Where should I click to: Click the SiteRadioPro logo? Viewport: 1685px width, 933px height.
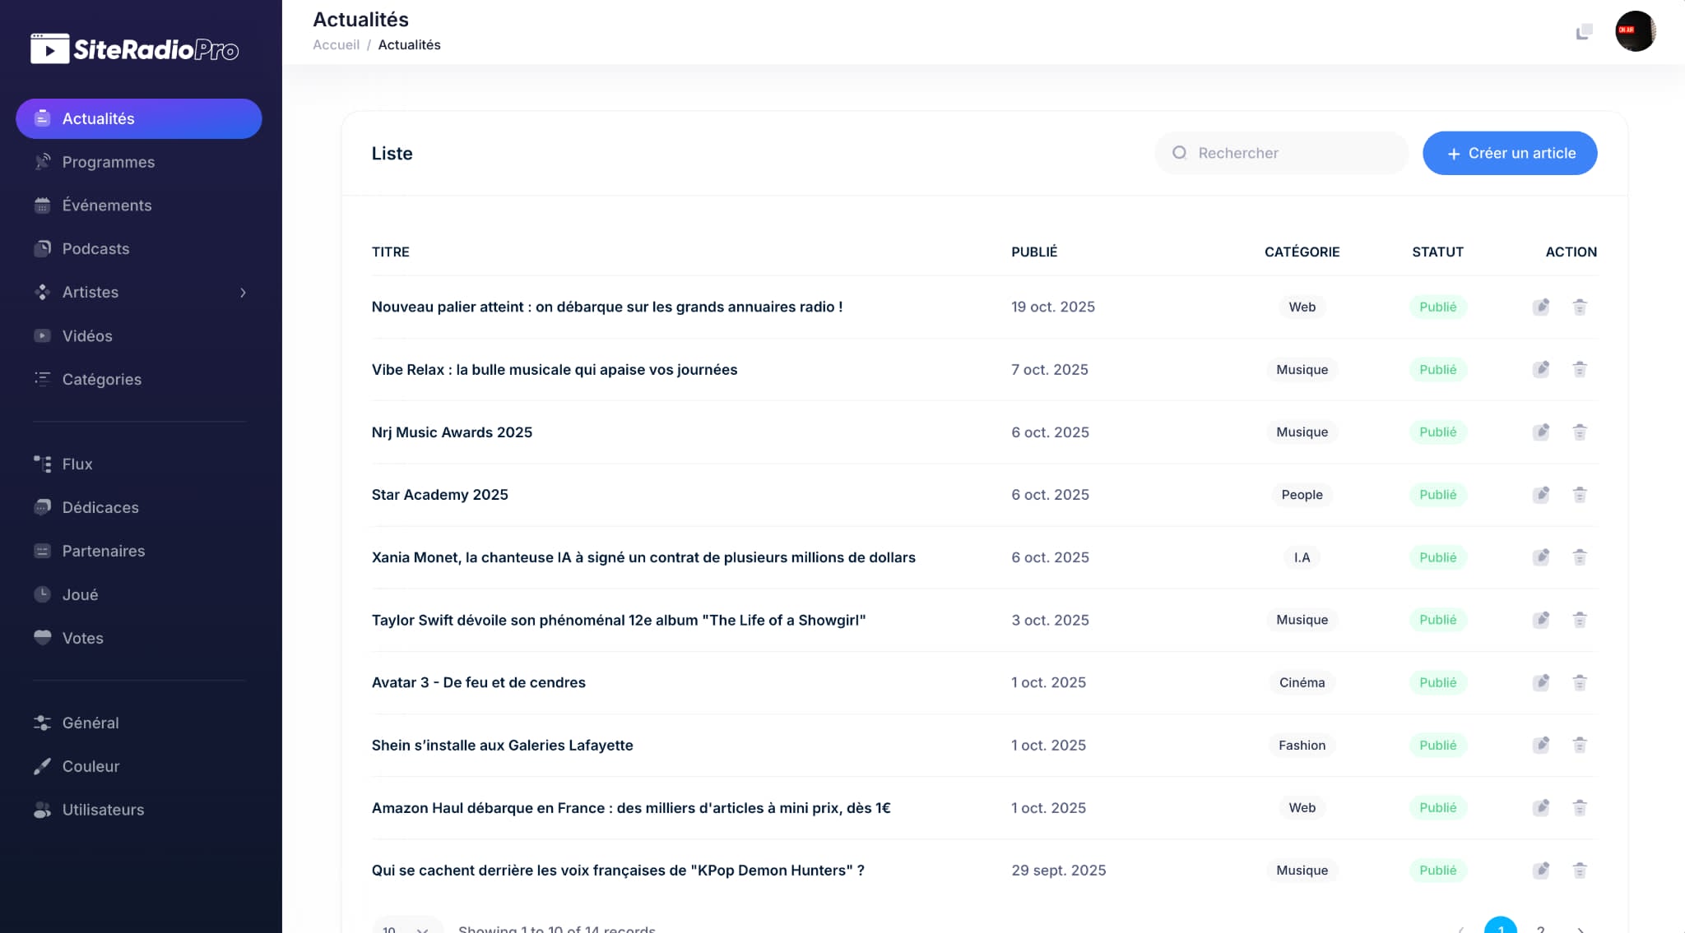click(x=134, y=49)
